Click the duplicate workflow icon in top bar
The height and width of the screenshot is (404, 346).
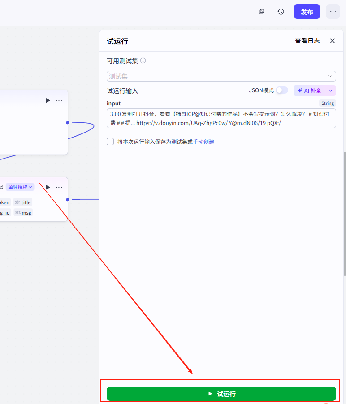tap(261, 12)
